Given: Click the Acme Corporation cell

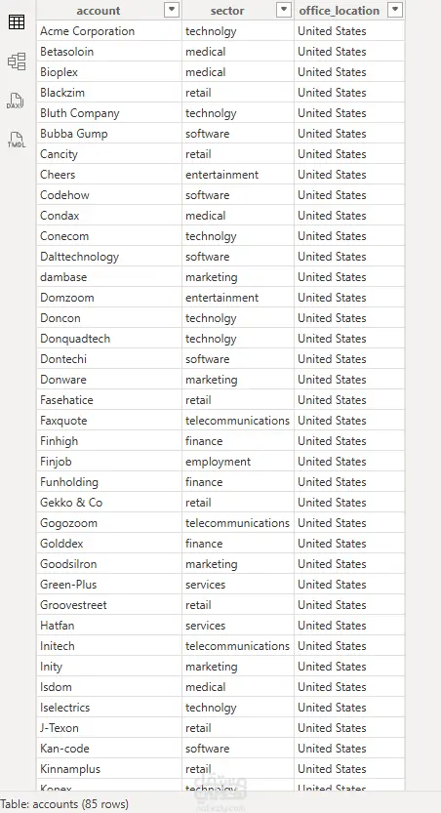Looking at the screenshot, I should (x=109, y=31).
